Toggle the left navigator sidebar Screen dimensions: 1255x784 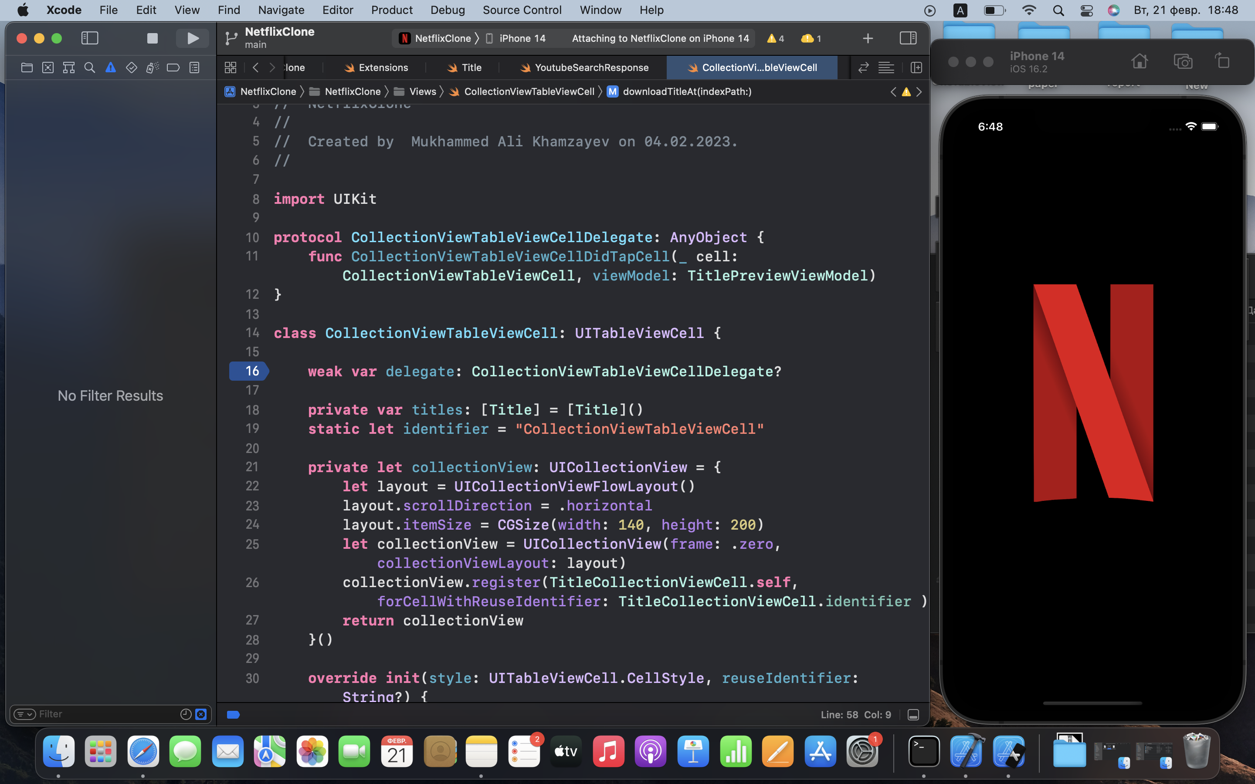pyautogui.click(x=89, y=38)
